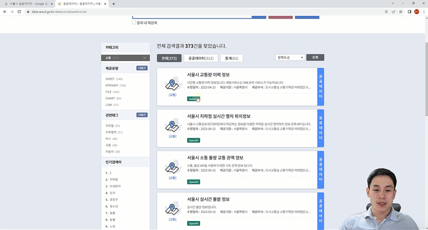Viewport: 428px width, 230px height.
Task: Select the 버스 (46) related tag
Action: (111, 139)
